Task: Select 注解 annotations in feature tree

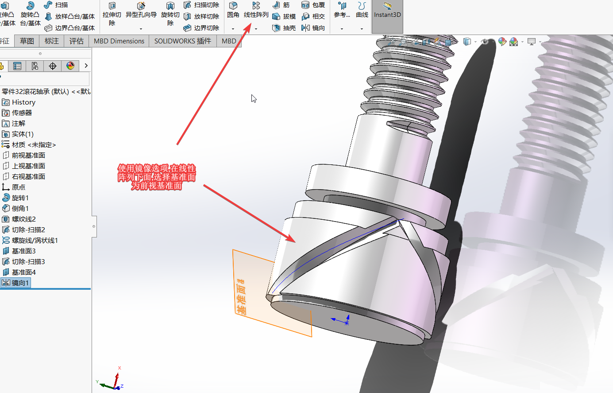Action: 14,124
